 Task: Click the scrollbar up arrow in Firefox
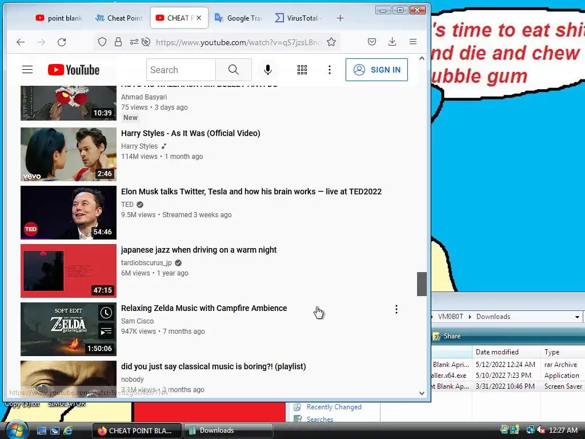[422, 58]
